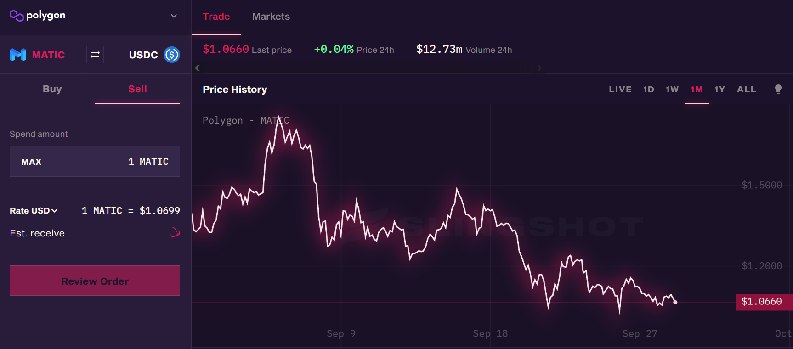
Task: Show LIVE price history
Action: point(620,90)
